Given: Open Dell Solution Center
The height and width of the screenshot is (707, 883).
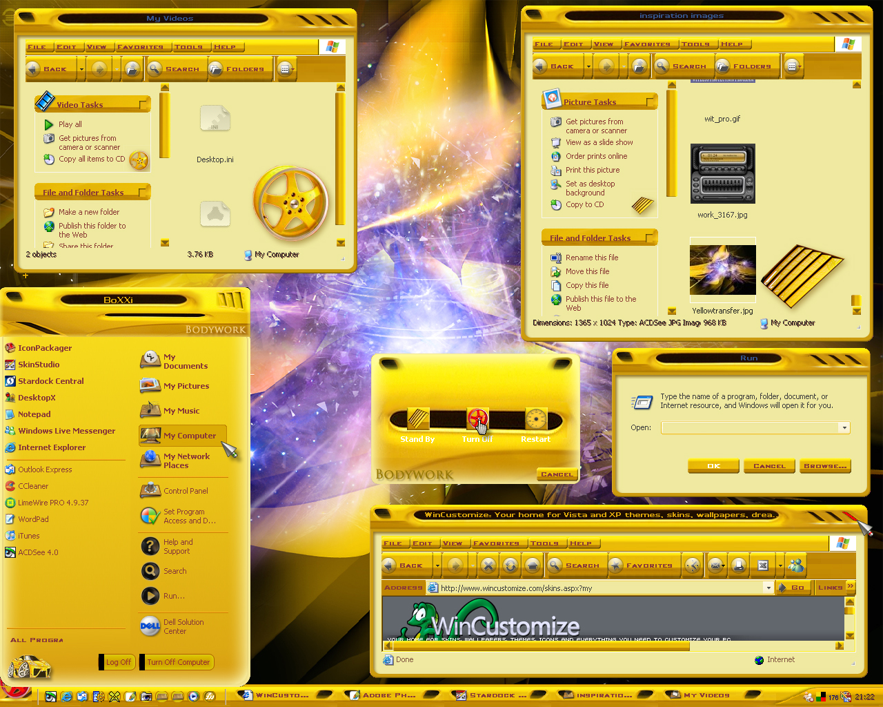Looking at the screenshot, I should coord(172,626).
